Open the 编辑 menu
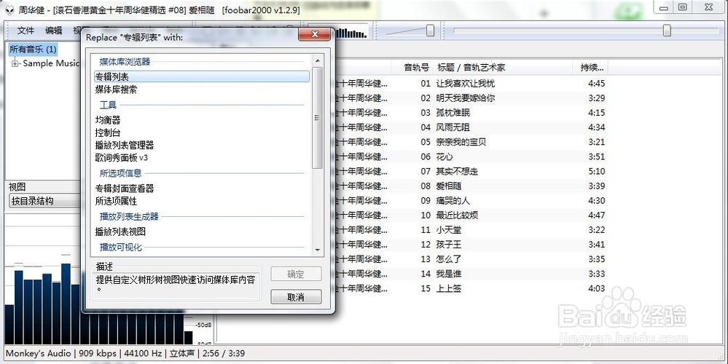The width and height of the screenshot is (728, 364). point(53,31)
